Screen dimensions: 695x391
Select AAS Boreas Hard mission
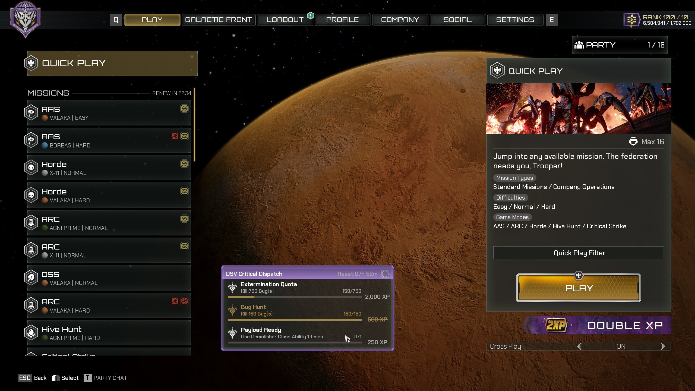(109, 140)
